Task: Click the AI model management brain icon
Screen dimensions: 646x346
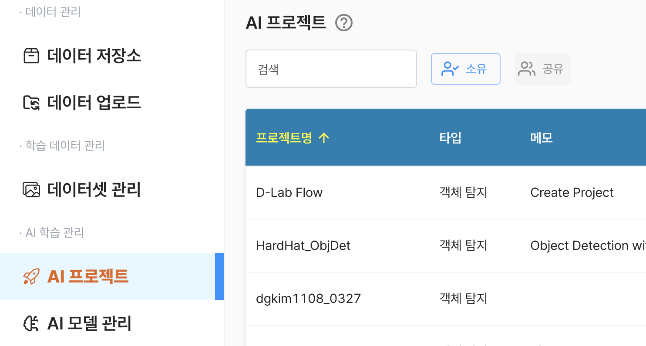Action: (x=31, y=323)
